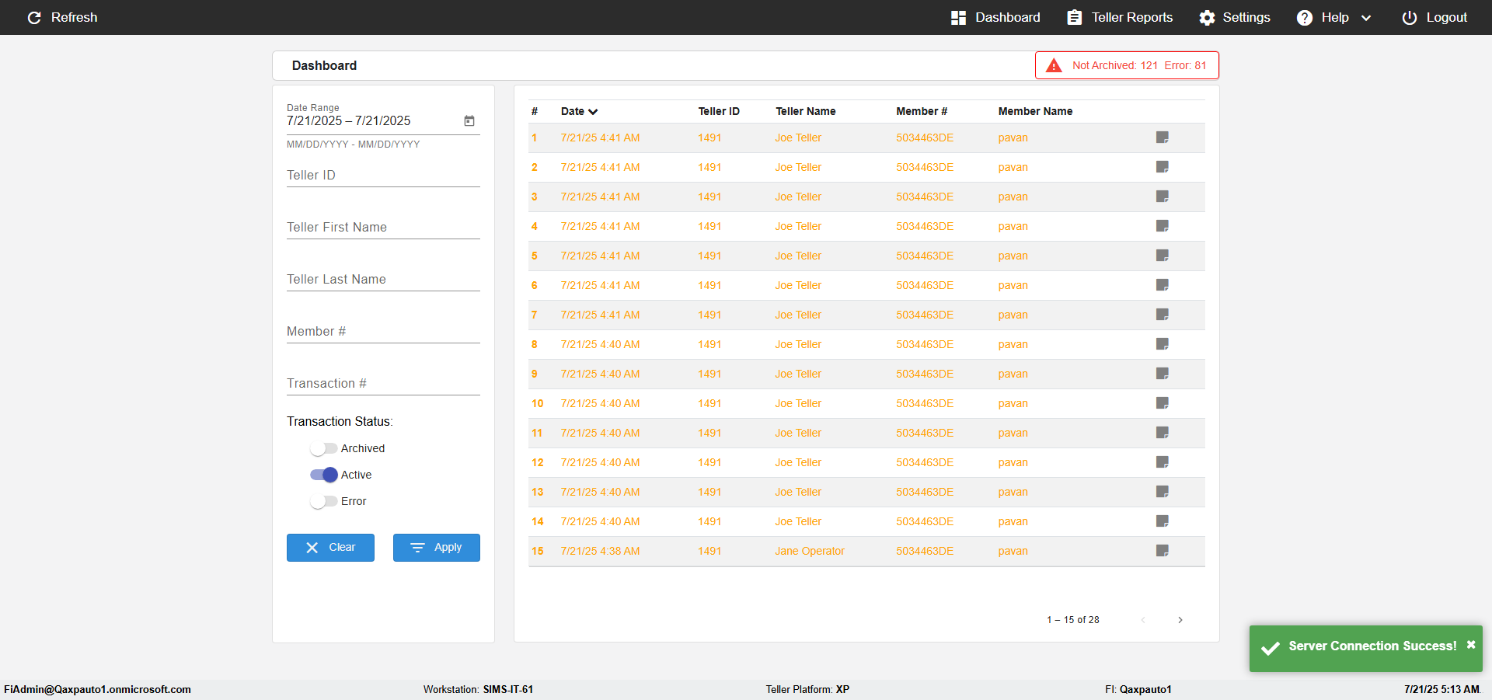Open the note icon for row 13
The width and height of the screenshot is (1492, 700).
tap(1163, 492)
